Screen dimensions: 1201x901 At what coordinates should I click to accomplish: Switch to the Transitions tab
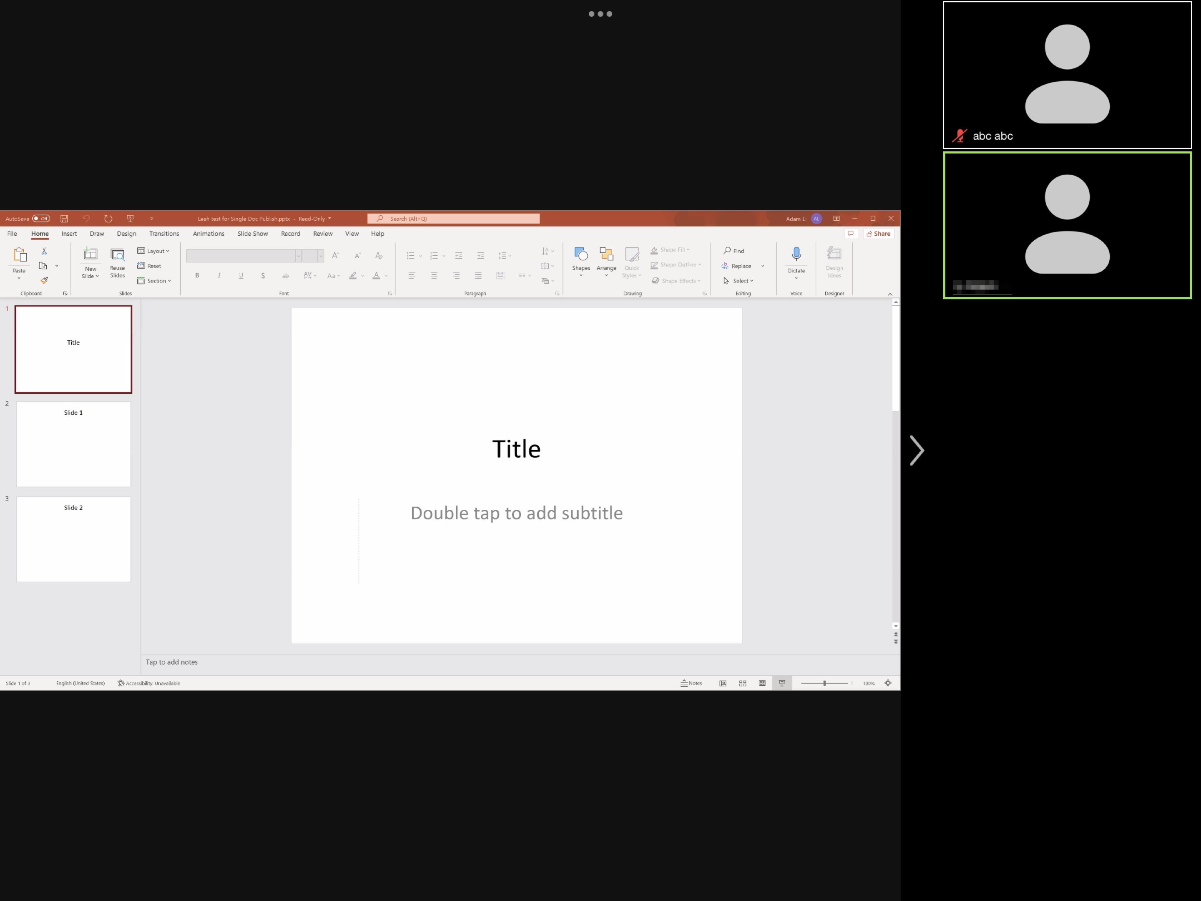coord(164,234)
